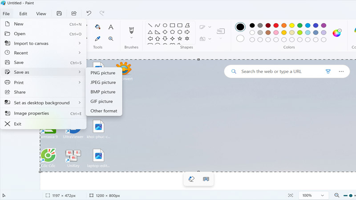Open the 100% zoom level dropdown
The image size is (356, 200).
tap(313, 195)
